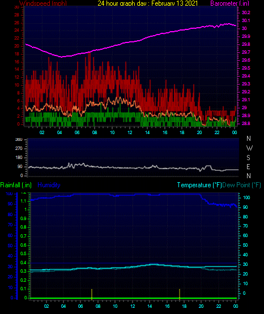
Task: Select the Rainfall (.in) legend label
Action: (x=16, y=185)
